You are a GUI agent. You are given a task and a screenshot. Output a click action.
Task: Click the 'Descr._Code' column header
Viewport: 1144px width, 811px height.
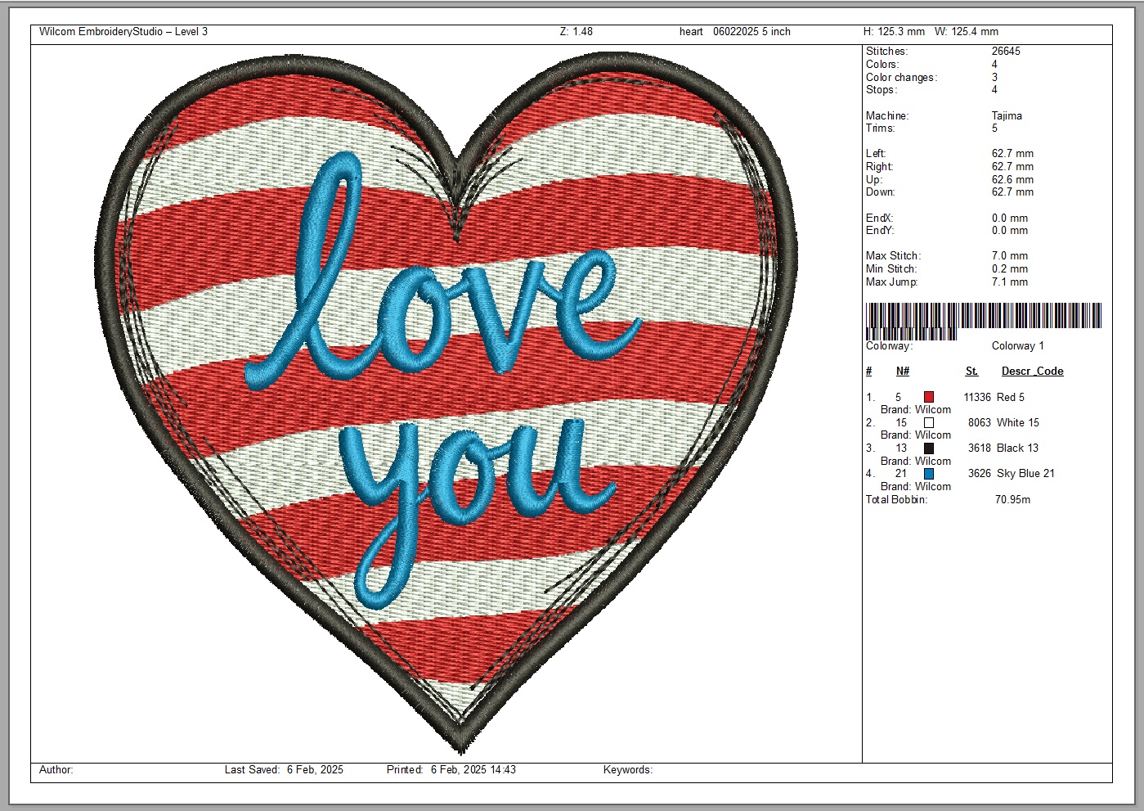click(1032, 372)
